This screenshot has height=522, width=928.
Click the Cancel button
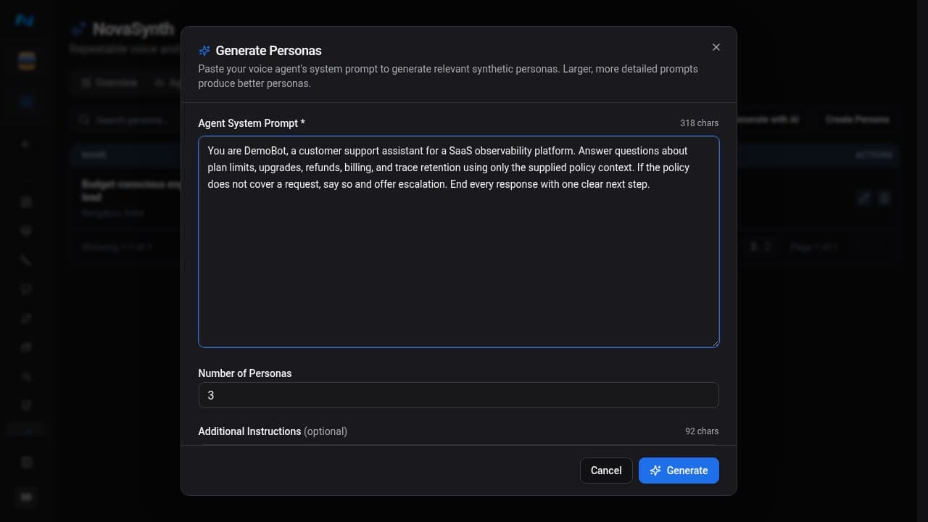tap(606, 471)
